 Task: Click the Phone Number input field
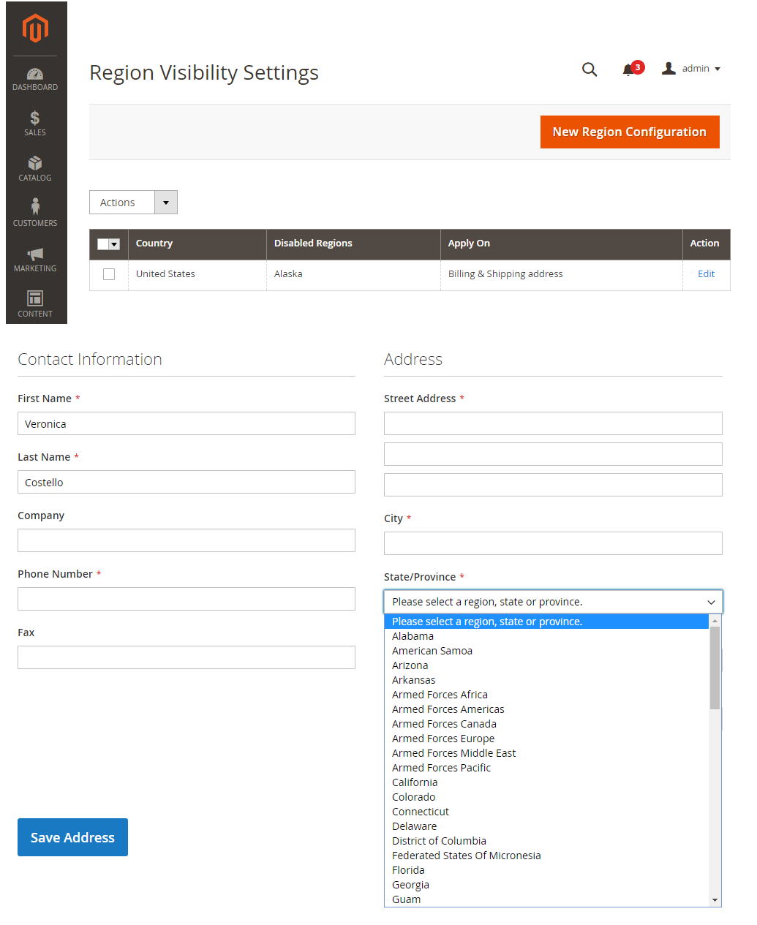click(x=187, y=599)
